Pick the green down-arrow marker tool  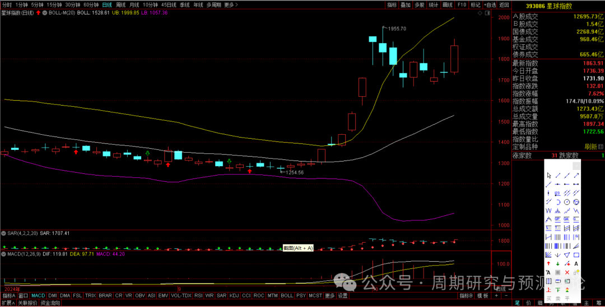(x=558, y=263)
